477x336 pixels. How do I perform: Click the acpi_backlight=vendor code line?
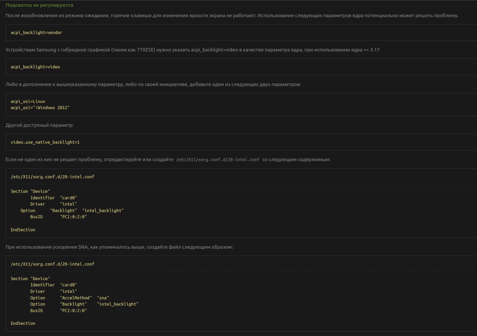coord(37,32)
